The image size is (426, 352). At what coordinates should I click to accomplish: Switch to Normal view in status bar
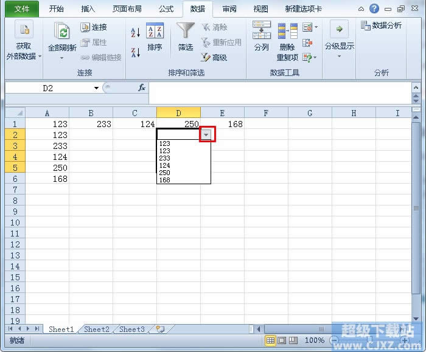[270, 340]
